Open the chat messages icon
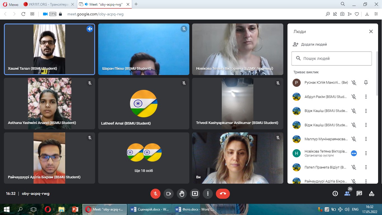 [x=359, y=193]
